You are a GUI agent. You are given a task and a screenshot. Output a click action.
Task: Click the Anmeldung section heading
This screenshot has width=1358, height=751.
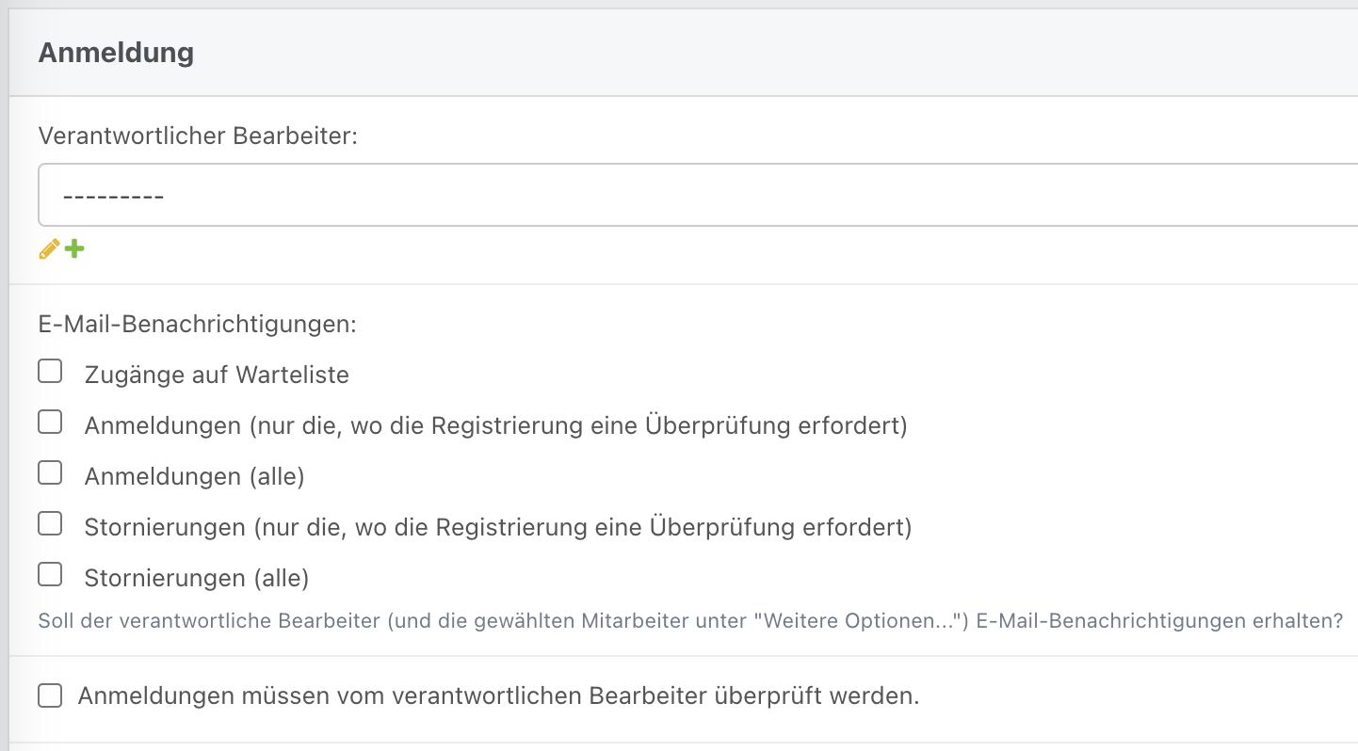click(116, 53)
